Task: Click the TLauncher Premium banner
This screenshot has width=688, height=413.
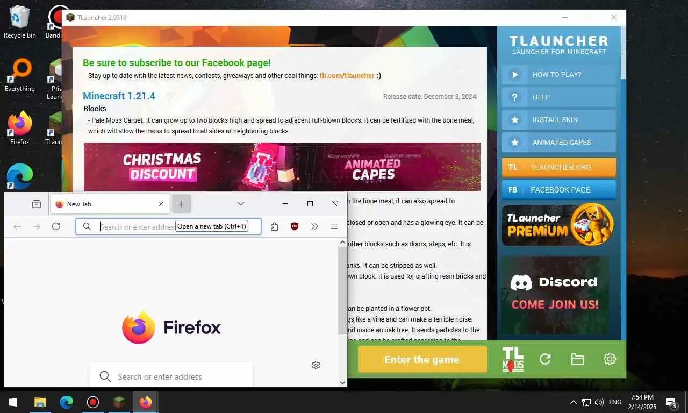Action: tap(559, 225)
